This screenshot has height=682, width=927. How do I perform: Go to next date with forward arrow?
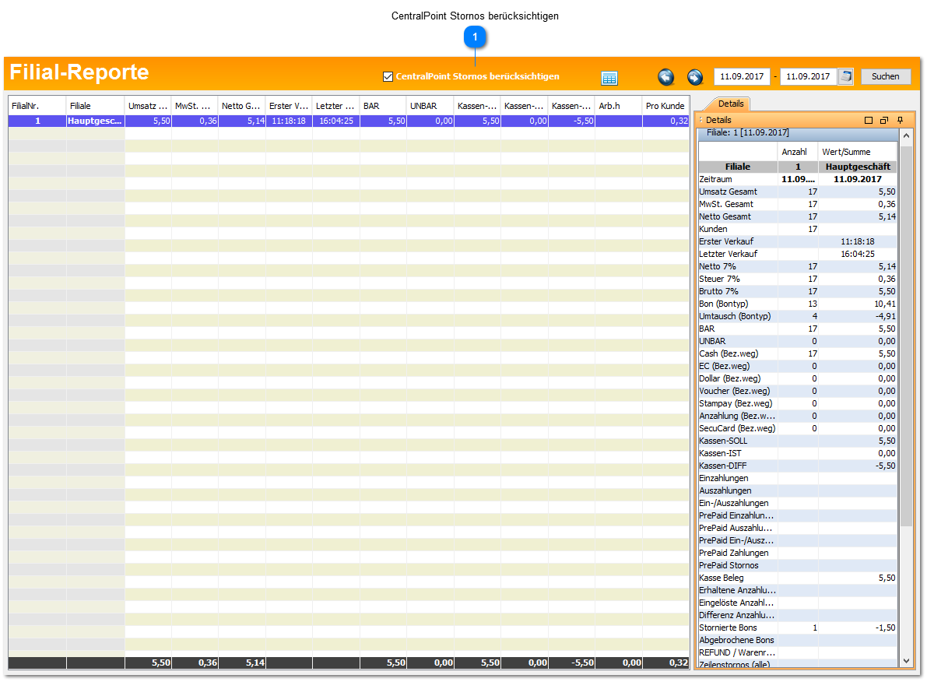pyautogui.click(x=694, y=77)
